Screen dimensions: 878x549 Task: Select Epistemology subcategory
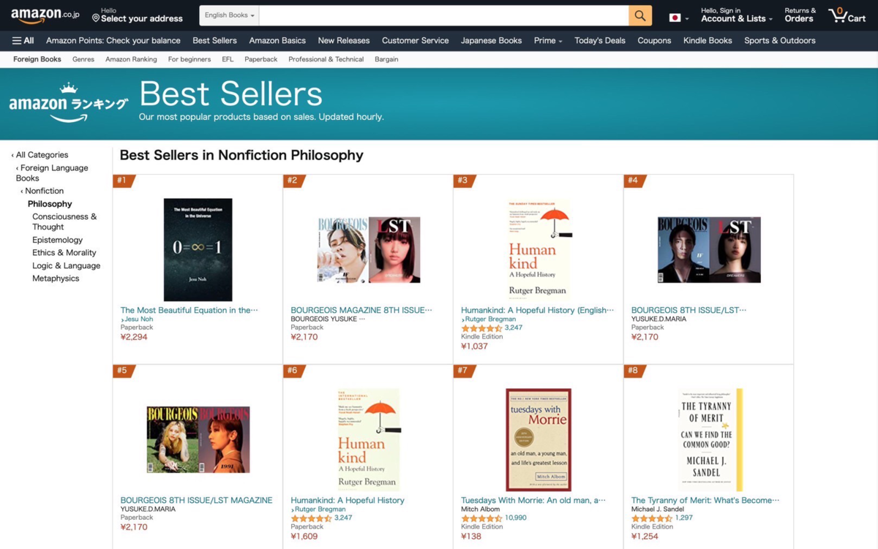58,240
